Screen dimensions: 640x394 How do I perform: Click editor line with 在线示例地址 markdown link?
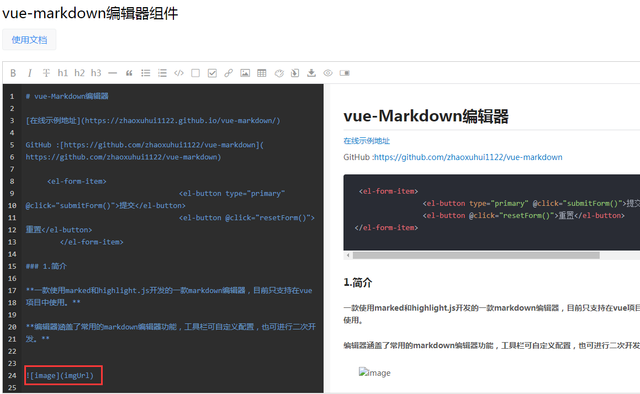tap(153, 121)
